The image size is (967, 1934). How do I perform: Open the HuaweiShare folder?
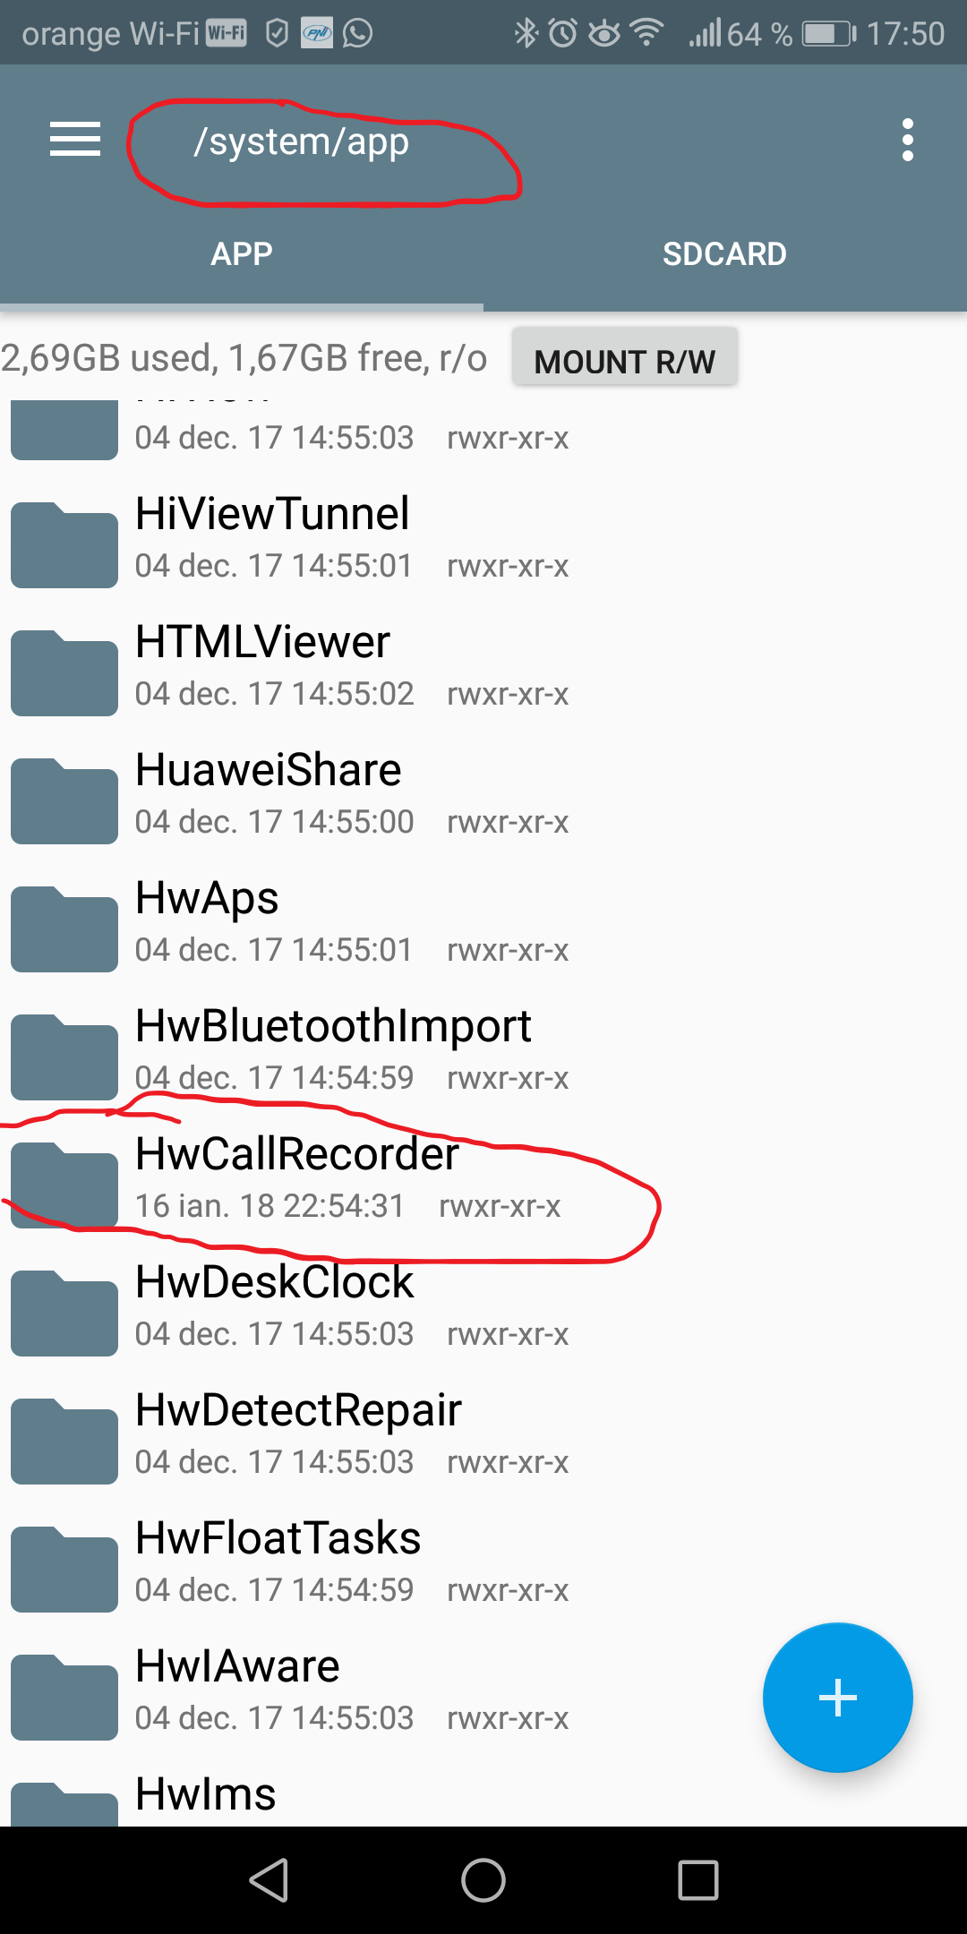(x=483, y=795)
